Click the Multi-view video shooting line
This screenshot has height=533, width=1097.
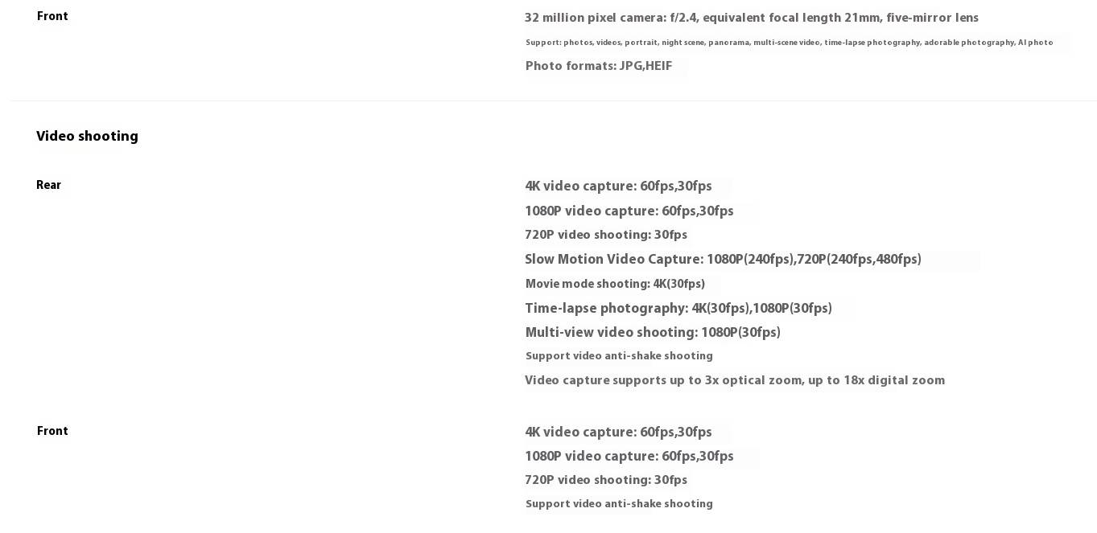[x=653, y=333]
